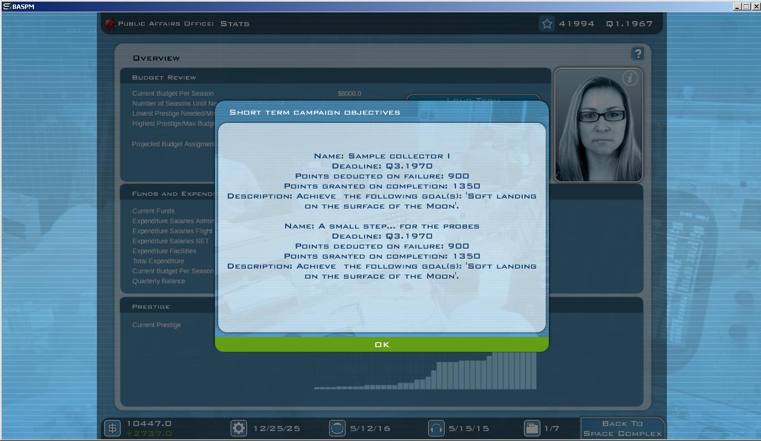
Task: Click the 'Quarterly Balance' label
Action: click(x=159, y=281)
